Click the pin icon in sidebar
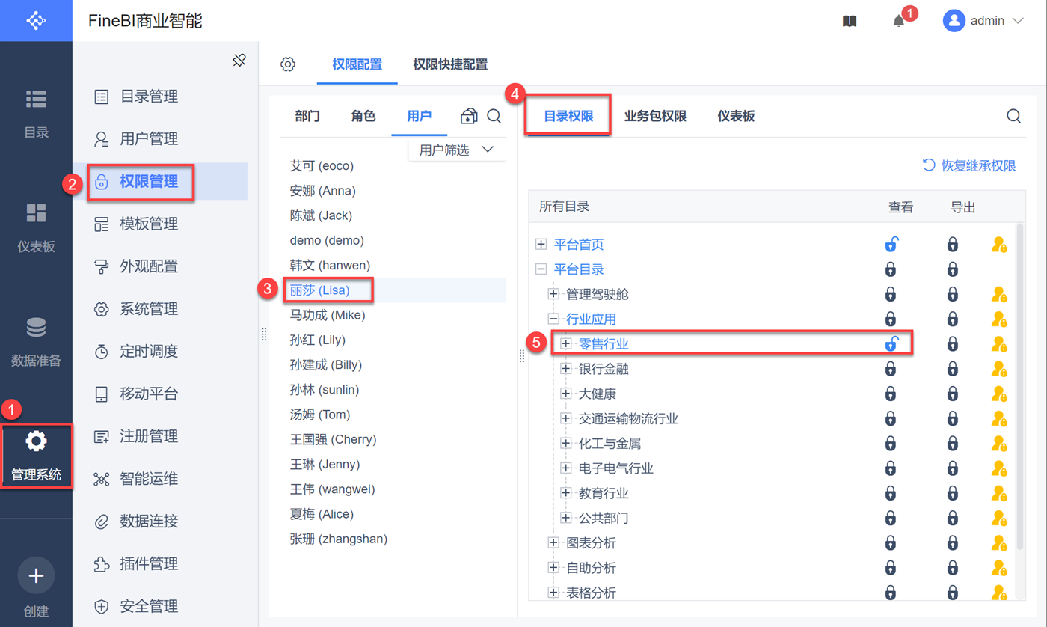Screen dimensions: 1047x627 click(x=239, y=61)
